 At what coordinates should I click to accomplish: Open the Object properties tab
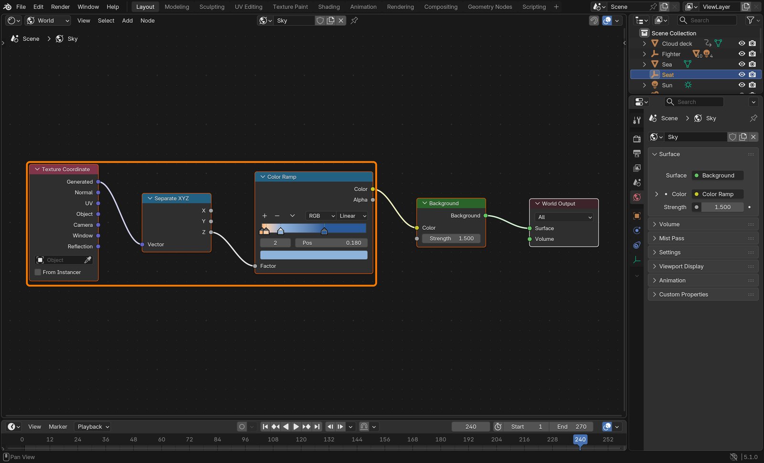coord(637,216)
